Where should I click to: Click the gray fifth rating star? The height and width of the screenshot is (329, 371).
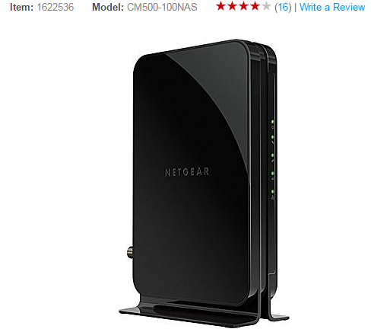[x=266, y=6]
